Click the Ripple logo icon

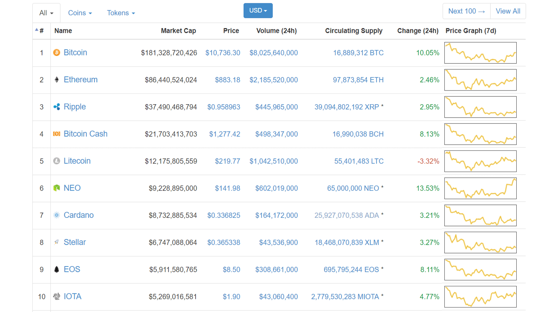57,107
